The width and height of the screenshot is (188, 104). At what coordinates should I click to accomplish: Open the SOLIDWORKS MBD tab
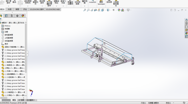[x=53, y=9]
